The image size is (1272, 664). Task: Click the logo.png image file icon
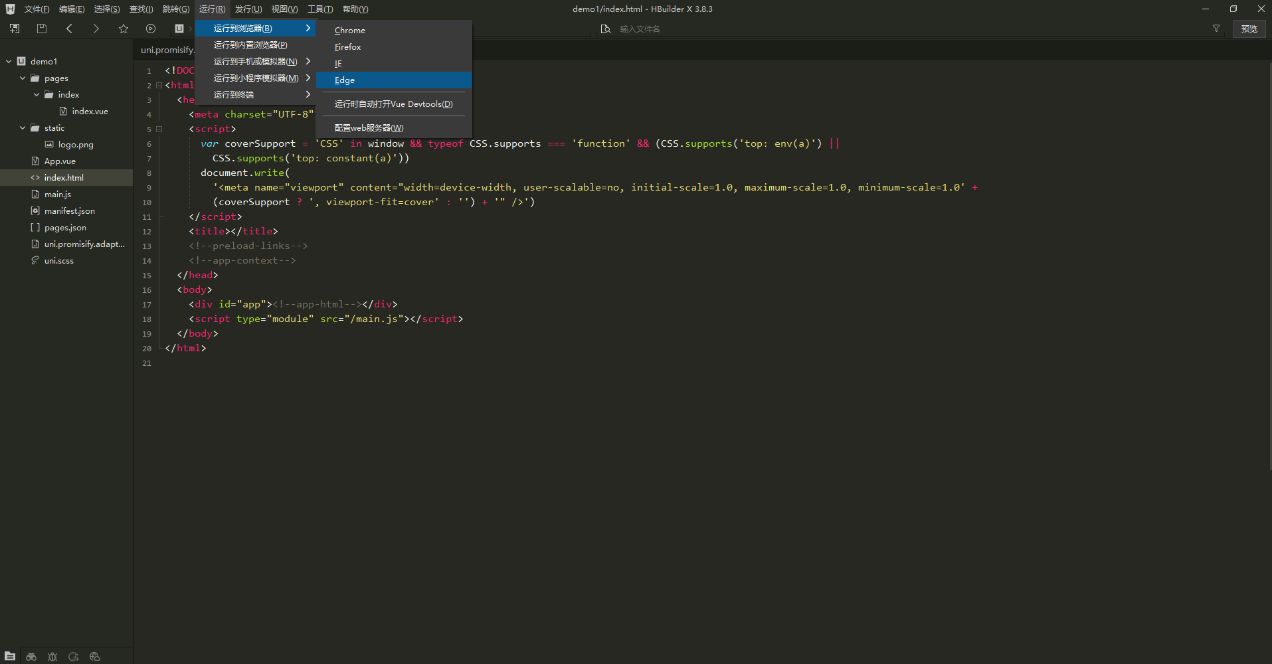(x=49, y=144)
